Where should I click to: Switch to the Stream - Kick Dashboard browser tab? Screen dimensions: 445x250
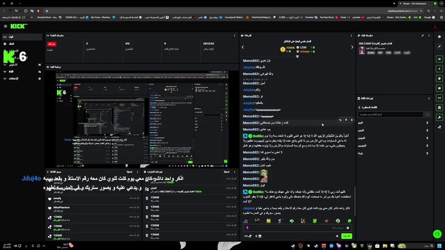pyautogui.click(x=414, y=3)
